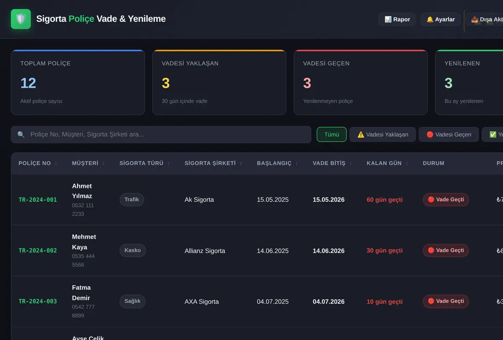
Task: Click customer name Ahmet Yılmaz
Action: click(x=82, y=191)
